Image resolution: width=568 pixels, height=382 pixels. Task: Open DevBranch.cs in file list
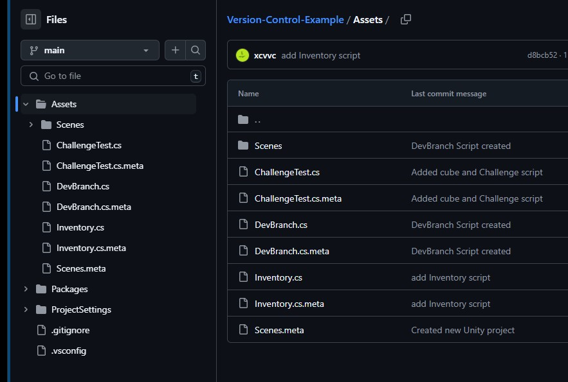[280, 225]
